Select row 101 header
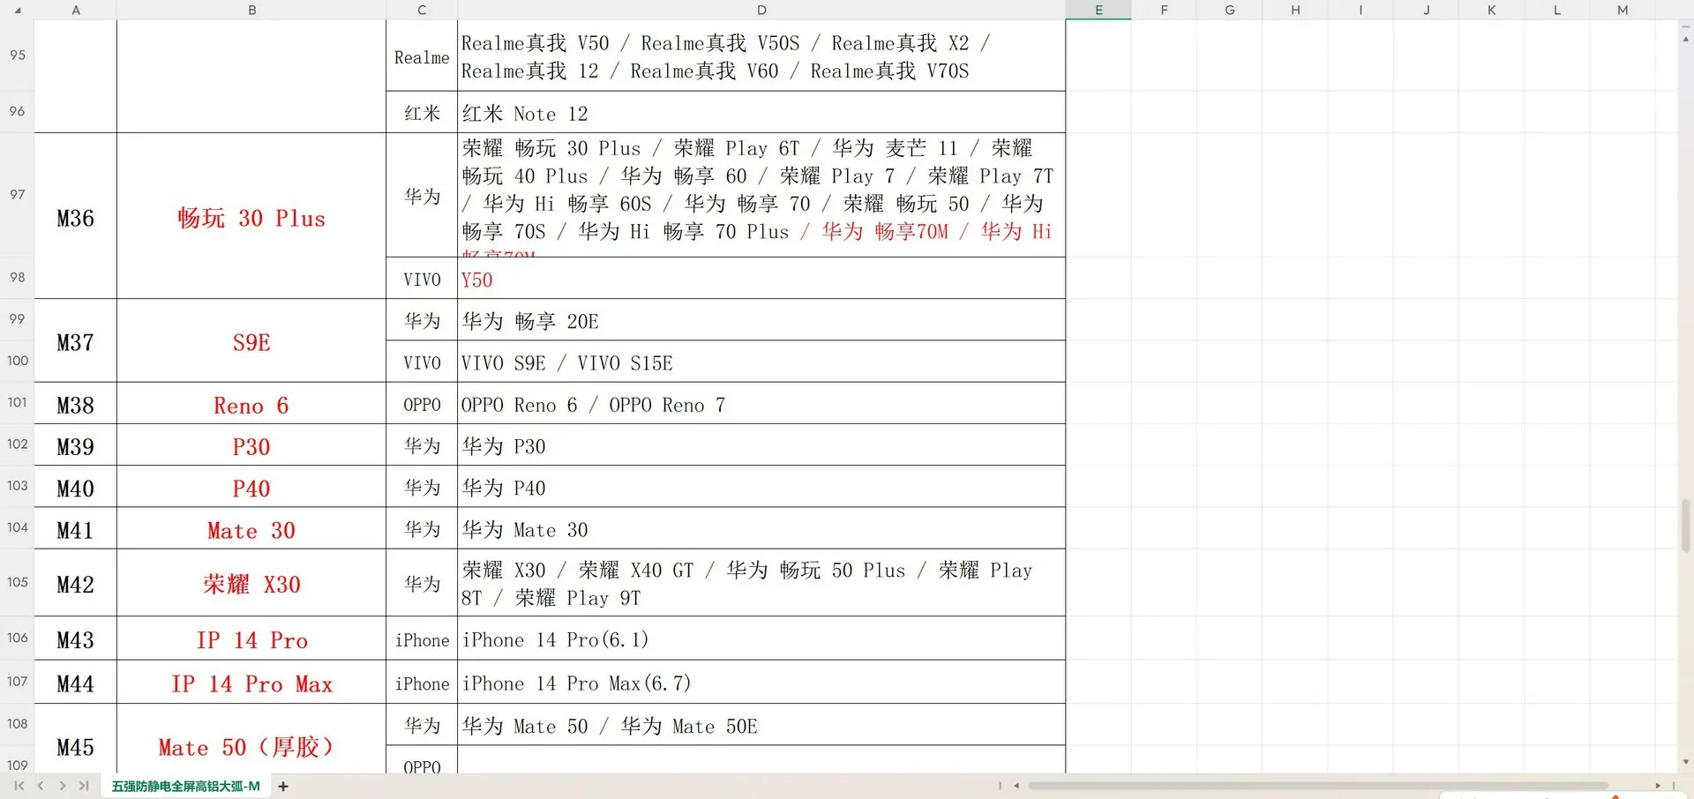 pos(18,403)
